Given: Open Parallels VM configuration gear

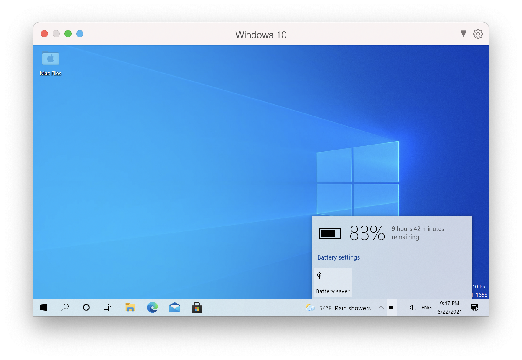Looking at the screenshot, I should pyautogui.click(x=478, y=34).
